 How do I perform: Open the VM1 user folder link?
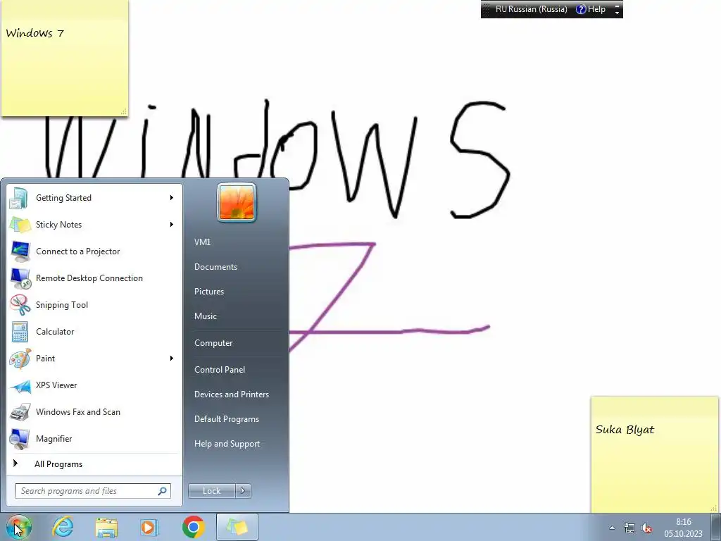click(202, 242)
